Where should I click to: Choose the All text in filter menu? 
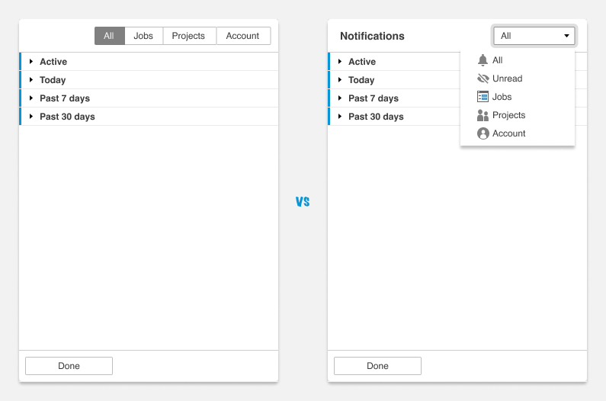pos(498,60)
